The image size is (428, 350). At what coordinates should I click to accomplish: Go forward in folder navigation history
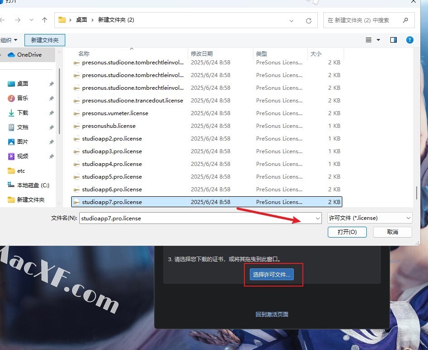click(x=18, y=20)
